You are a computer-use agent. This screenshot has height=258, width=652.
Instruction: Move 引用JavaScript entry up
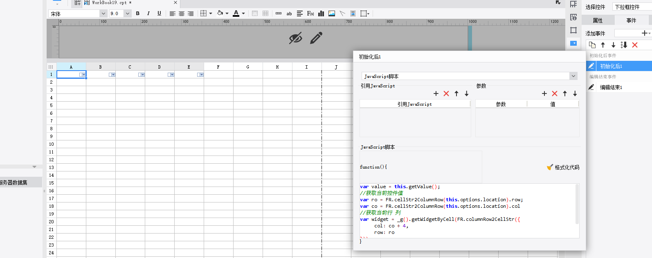(x=456, y=93)
